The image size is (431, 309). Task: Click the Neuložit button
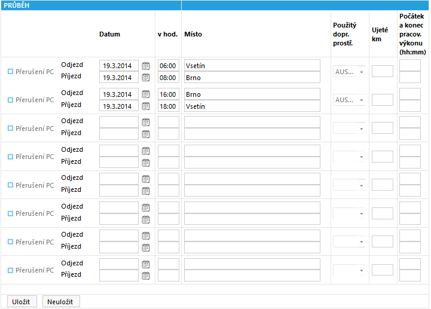point(61,302)
